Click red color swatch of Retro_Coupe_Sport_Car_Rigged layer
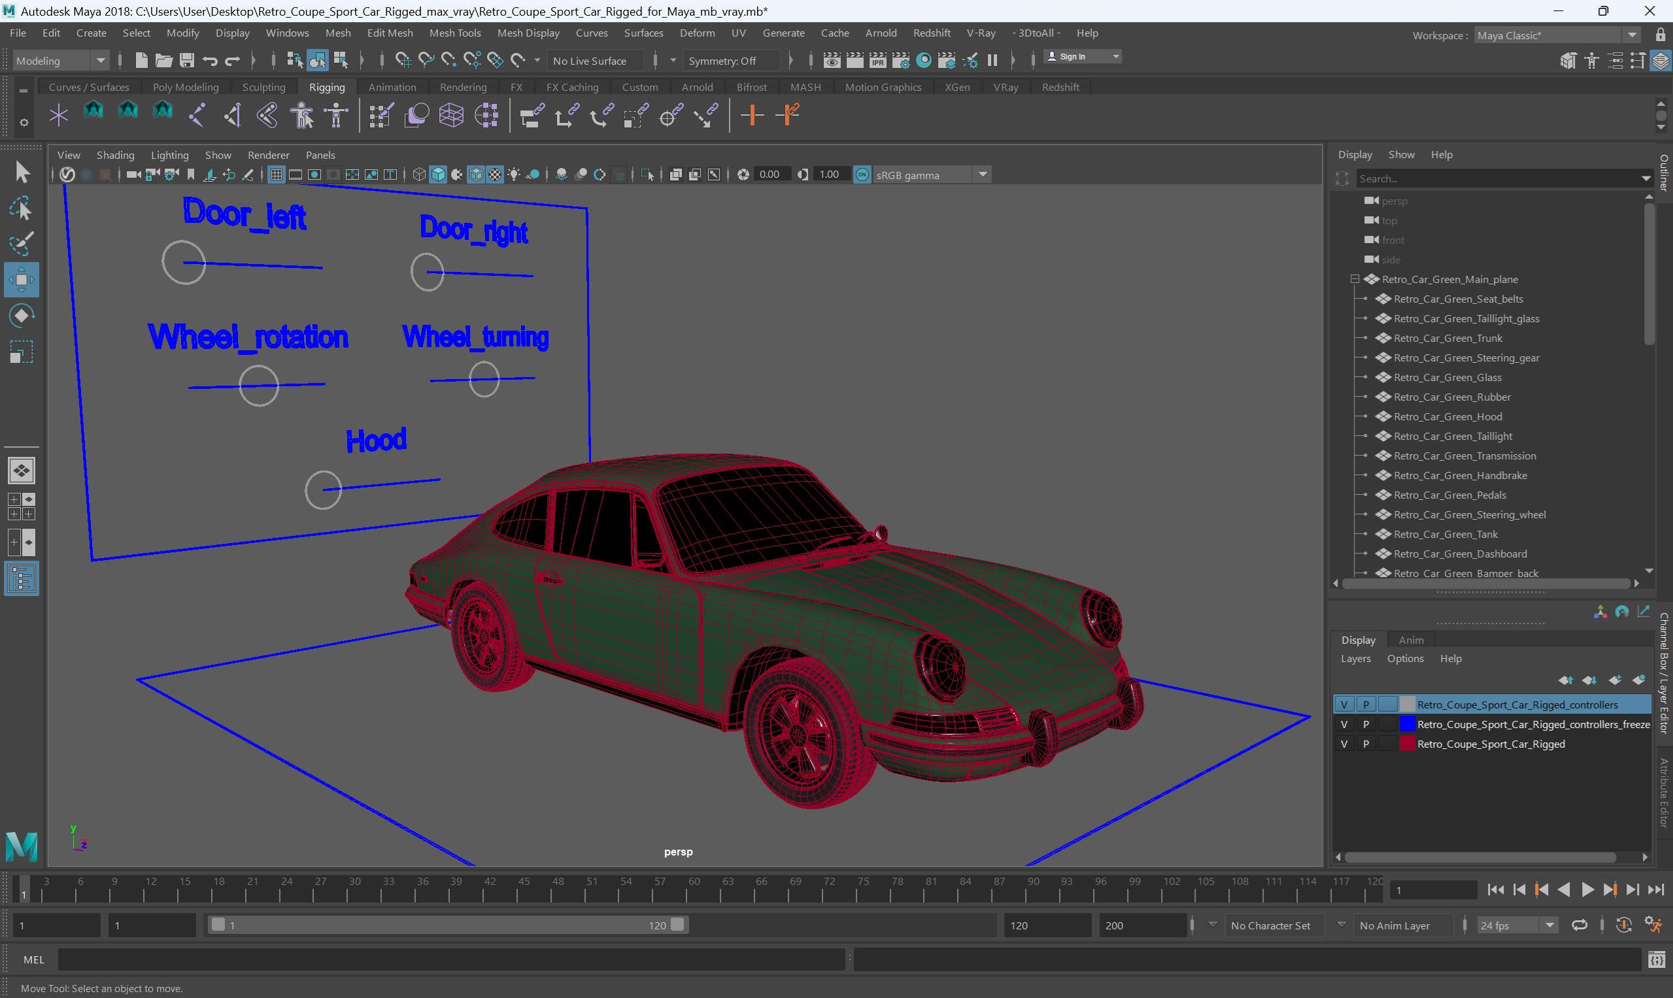Screen dimensions: 1673x998 1408,744
